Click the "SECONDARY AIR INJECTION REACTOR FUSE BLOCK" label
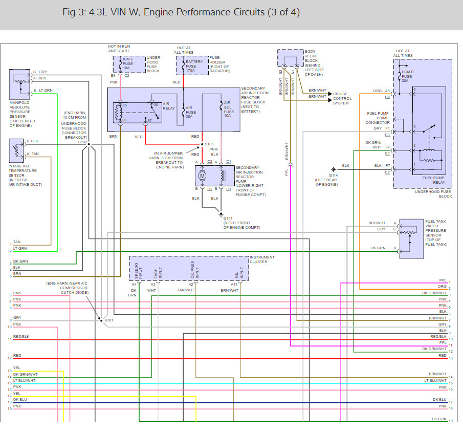The height and width of the screenshot is (432, 463). tap(255, 100)
